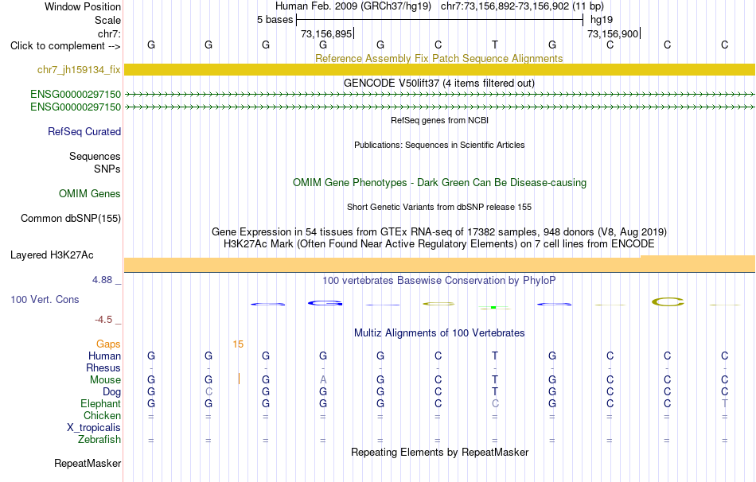Click the faded C mismatch in Dog row
This screenshot has width=756, height=482.
pyautogui.click(x=208, y=392)
